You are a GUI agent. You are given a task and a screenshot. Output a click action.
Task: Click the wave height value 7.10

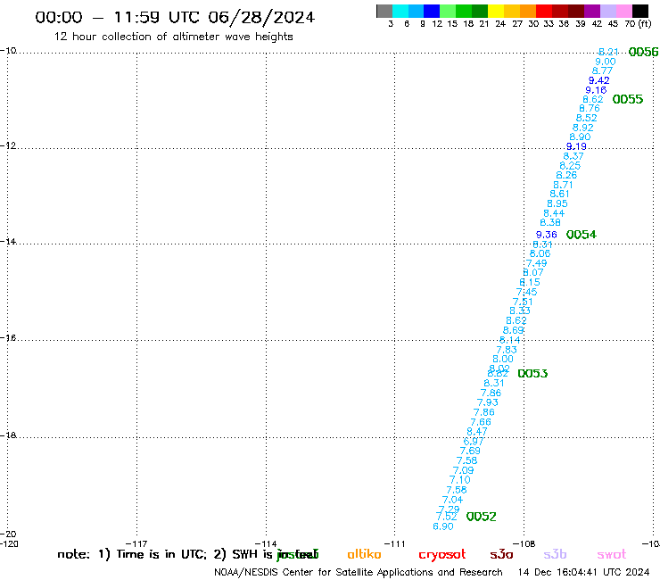pos(459,480)
